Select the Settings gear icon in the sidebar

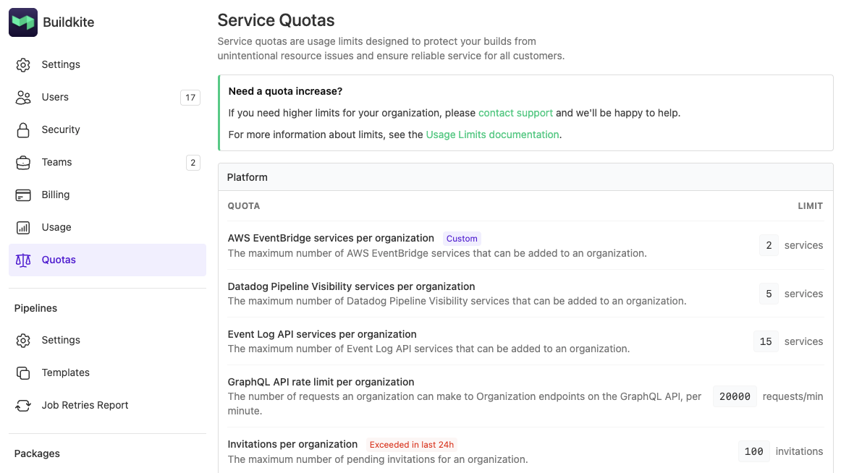pyautogui.click(x=24, y=64)
